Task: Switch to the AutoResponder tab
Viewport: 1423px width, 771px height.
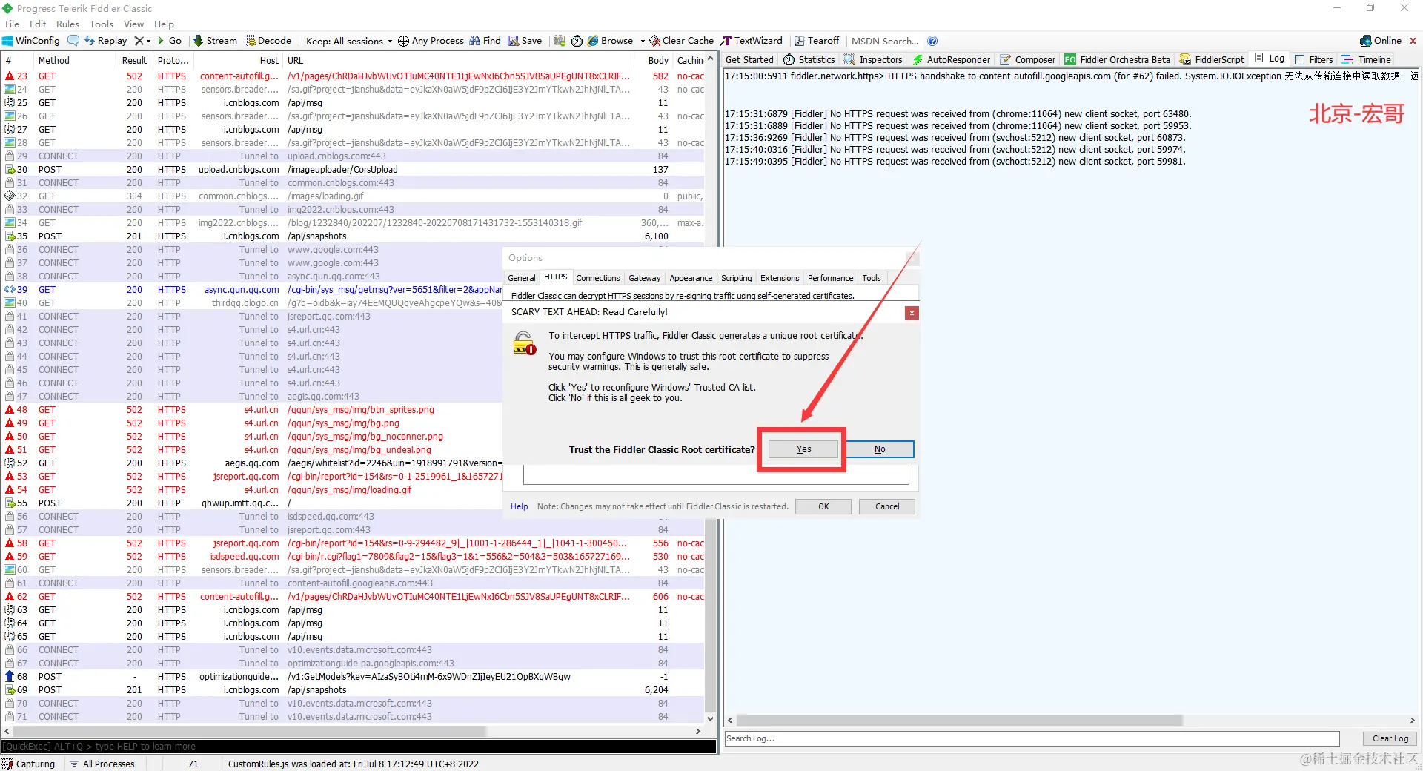Action: pos(952,59)
